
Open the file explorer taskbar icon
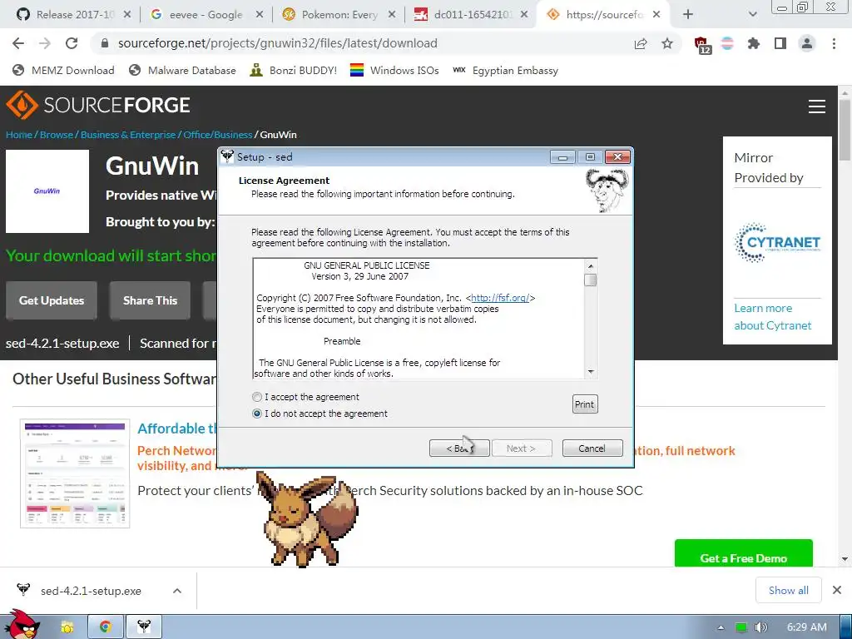(x=67, y=627)
